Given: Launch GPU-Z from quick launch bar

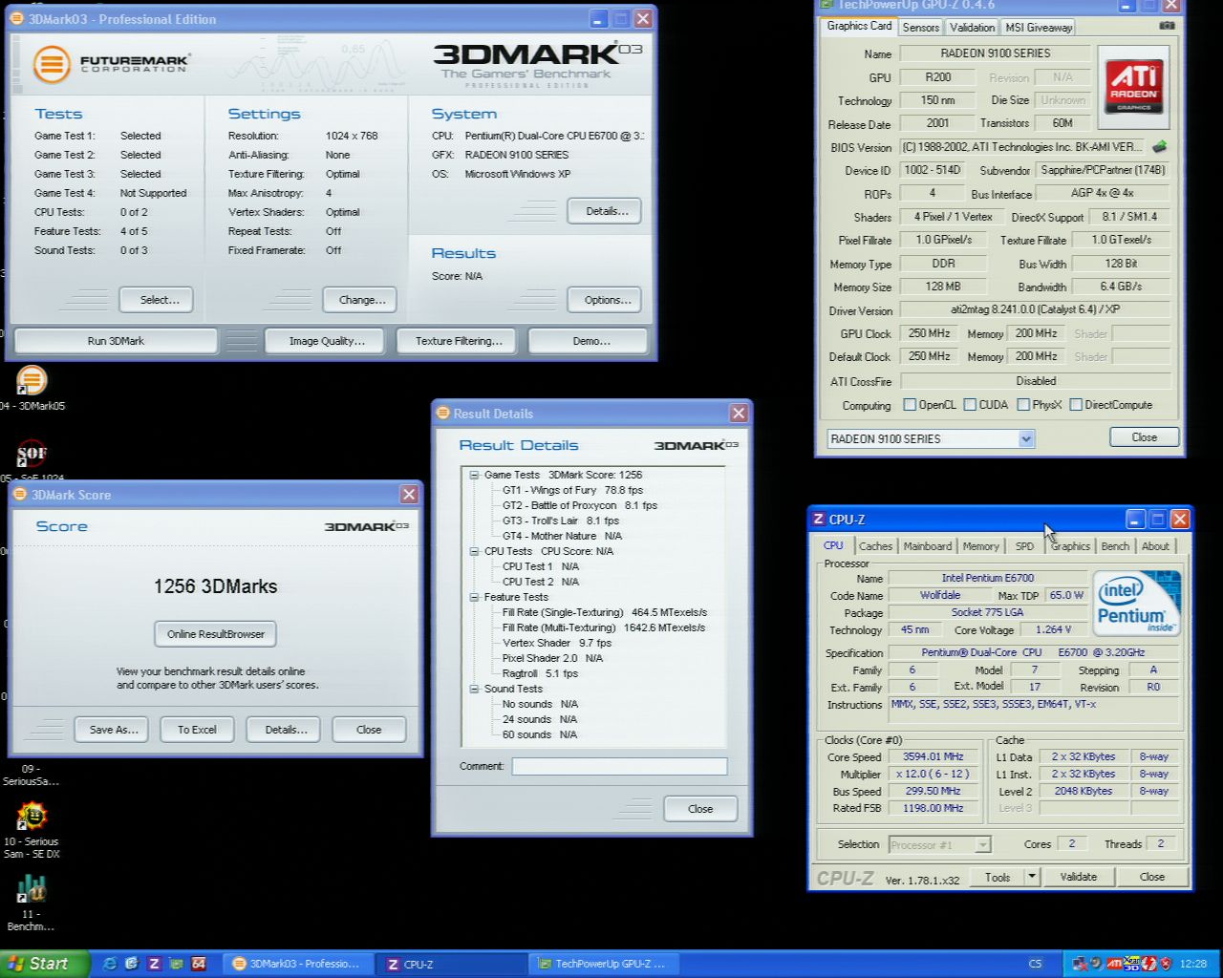Looking at the screenshot, I should (176, 964).
